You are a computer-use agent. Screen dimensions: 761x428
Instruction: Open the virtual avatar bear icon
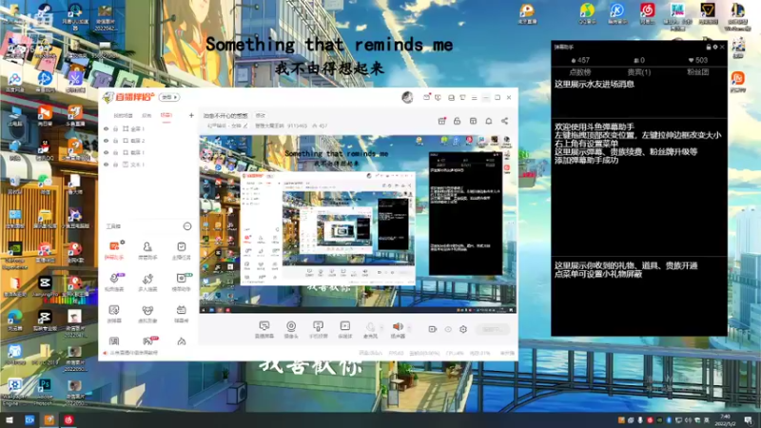click(x=147, y=314)
